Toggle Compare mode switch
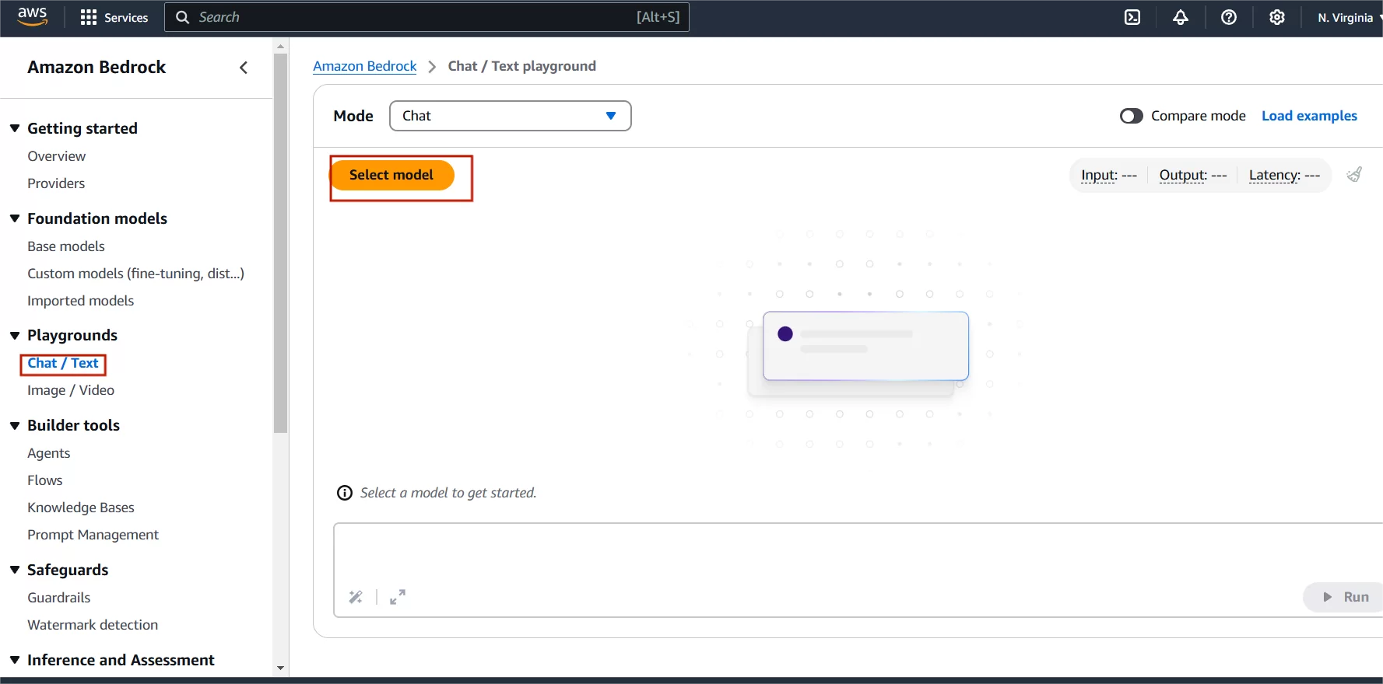The width and height of the screenshot is (1383, 684). (x=1131, y=116)
